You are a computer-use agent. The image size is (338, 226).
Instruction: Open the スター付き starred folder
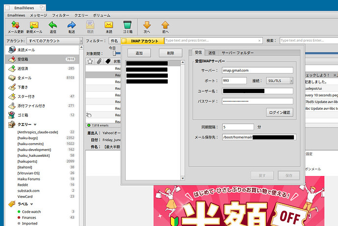pos(42,96)
